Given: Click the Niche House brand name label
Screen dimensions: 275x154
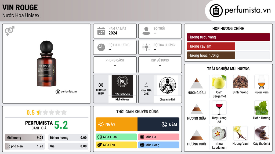Looking at the screenshot, I should pos(122,99).
